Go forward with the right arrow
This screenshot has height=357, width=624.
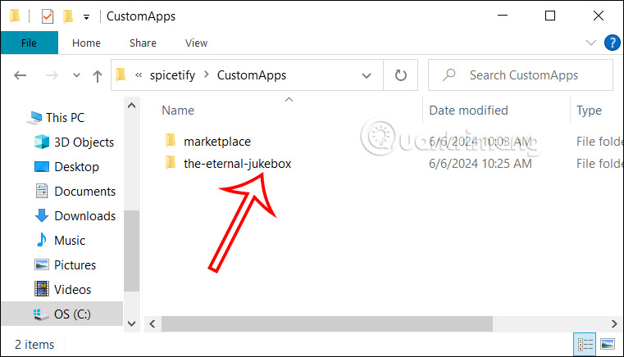(52, 75)
